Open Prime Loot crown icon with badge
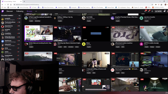168x94 pixels. tap(145, 11)
